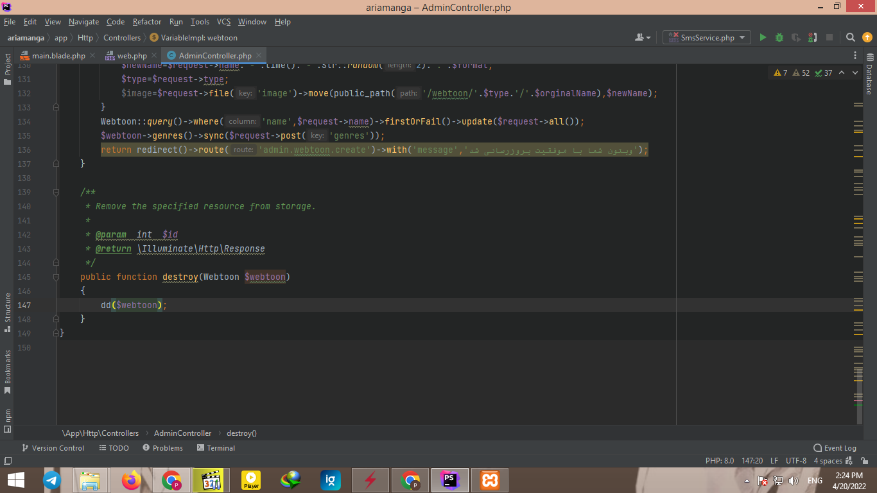Click the Search Everywhere magnifier icon
Screen dimensions: 877x493
850,38
